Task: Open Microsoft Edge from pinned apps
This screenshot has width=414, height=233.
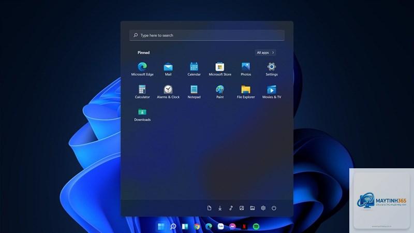Action: [x=142, y=69]
